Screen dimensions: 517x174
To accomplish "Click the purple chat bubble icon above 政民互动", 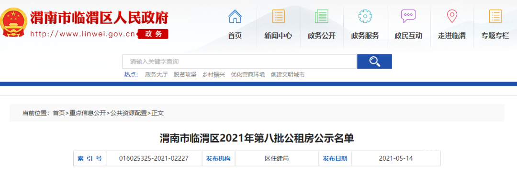I will [x=408, y=16].
